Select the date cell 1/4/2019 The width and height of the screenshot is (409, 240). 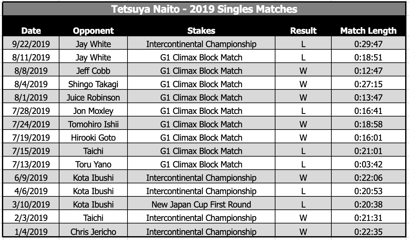coord(31,232)
